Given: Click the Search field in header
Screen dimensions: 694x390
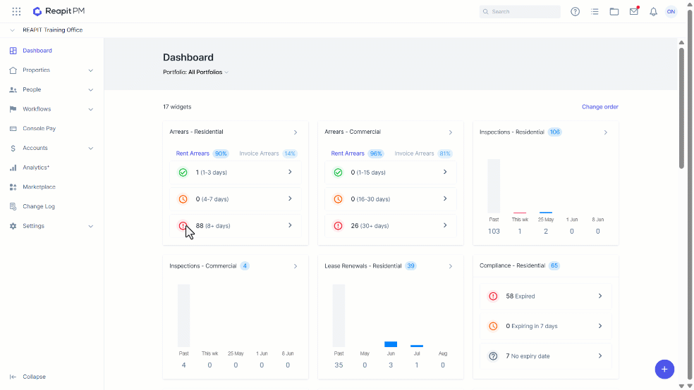Looking at the screenshot, I should [520, 12].
